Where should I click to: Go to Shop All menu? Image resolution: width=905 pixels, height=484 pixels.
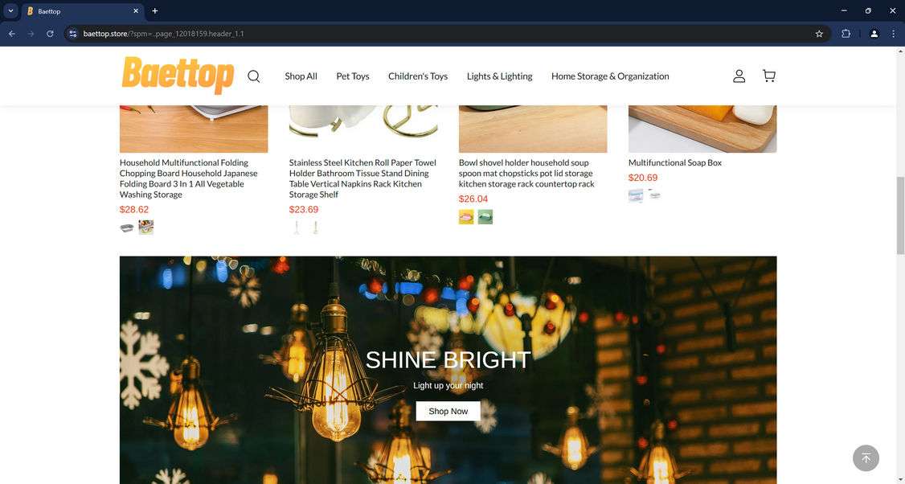pos(301,76)
